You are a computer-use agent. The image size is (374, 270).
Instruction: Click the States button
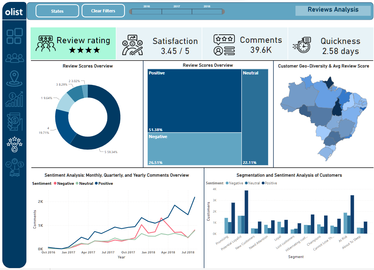(x=57, y=11)
